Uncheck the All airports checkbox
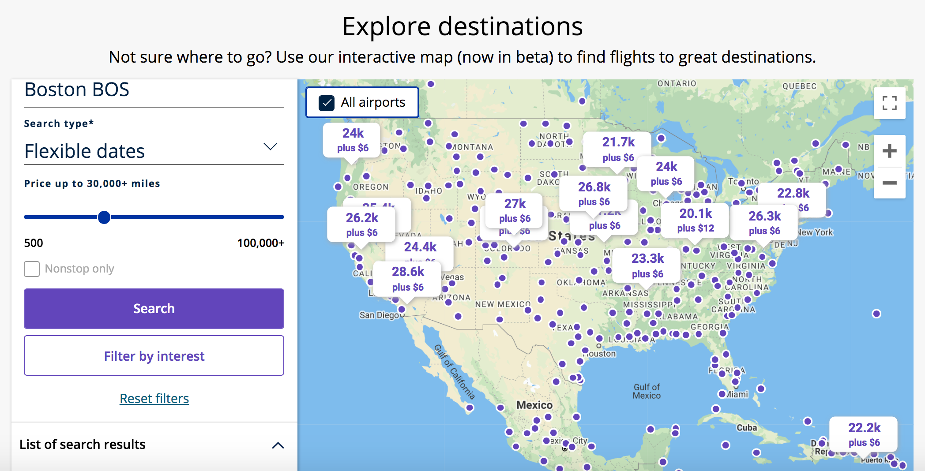Image resolution: width=925 pixels, height=471 pixels. coord(327,103)
